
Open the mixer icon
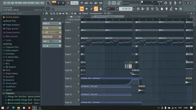coord(153,9)
